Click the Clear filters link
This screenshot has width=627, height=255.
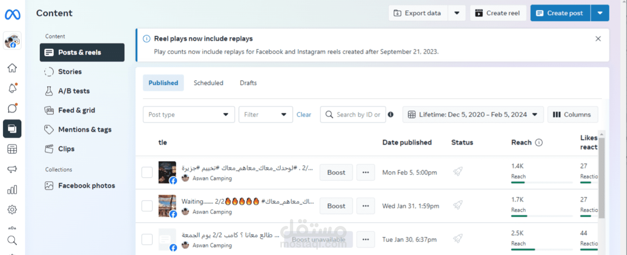coord(304,115)
